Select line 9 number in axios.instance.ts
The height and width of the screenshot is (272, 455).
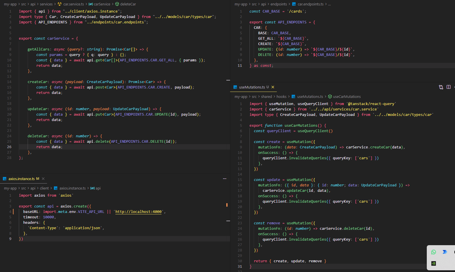pyautogui.click(x=10, y=239)
